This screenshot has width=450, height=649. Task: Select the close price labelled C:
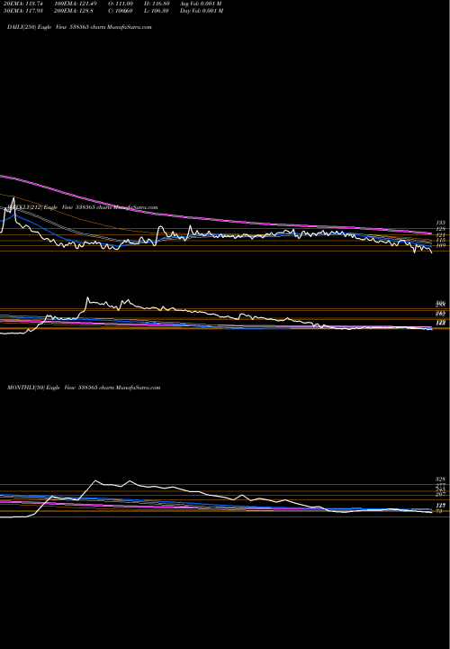tap(121, 11)
